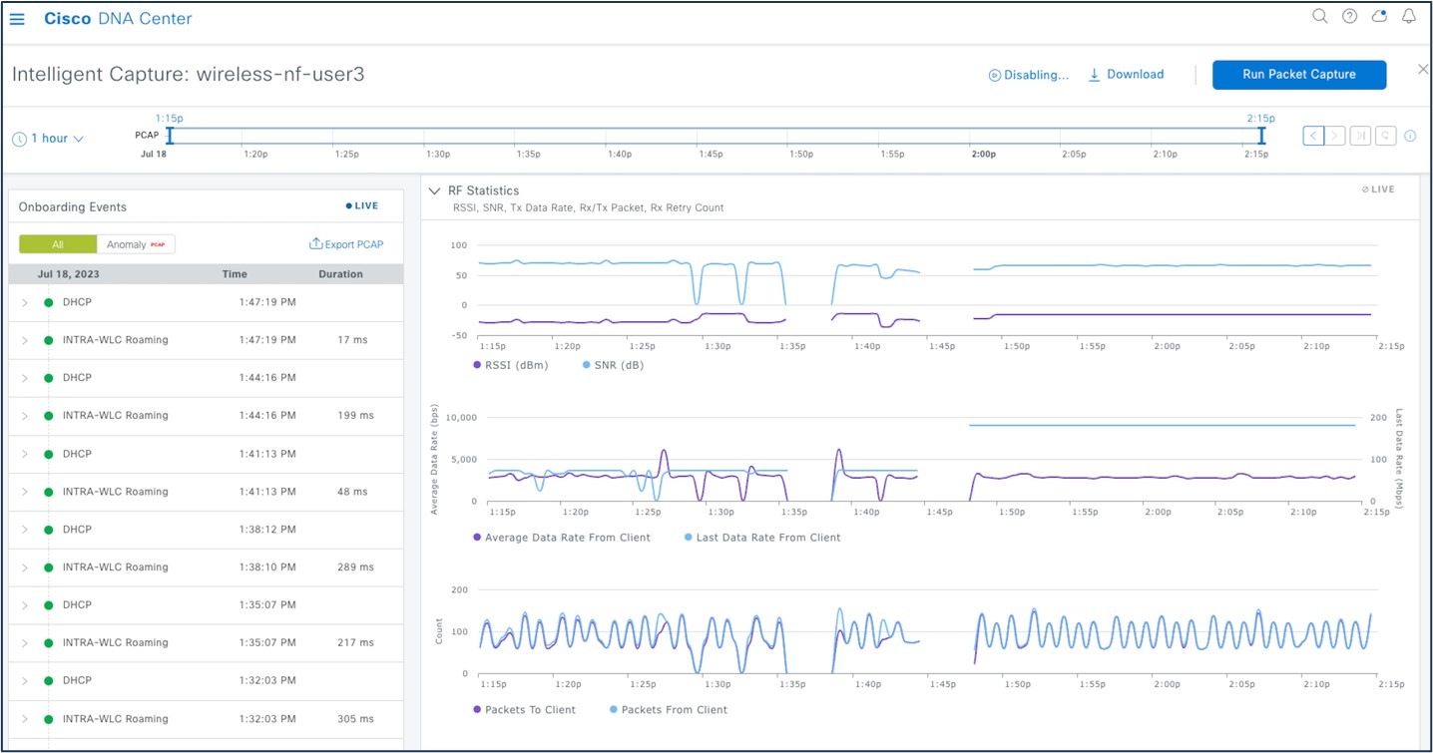Expand the DHCP event at 1:47:19 PM
Viewport: 1433px width, 753px height.
tap(24, 301)
